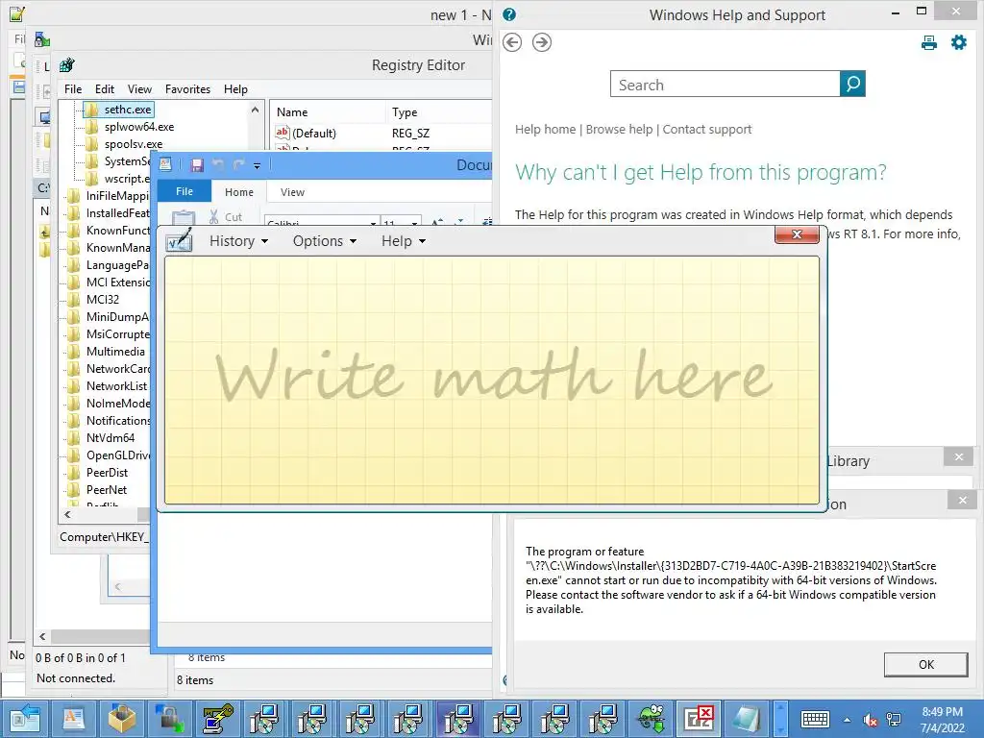Viewport: 984px width, 738px height.
Task: Click the WordPad Save icon
Action: click(x=197, y=165)
